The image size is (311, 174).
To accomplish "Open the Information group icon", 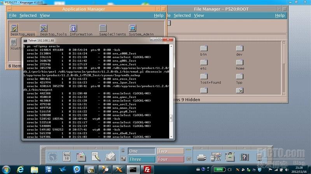I will tap(73, 28).
